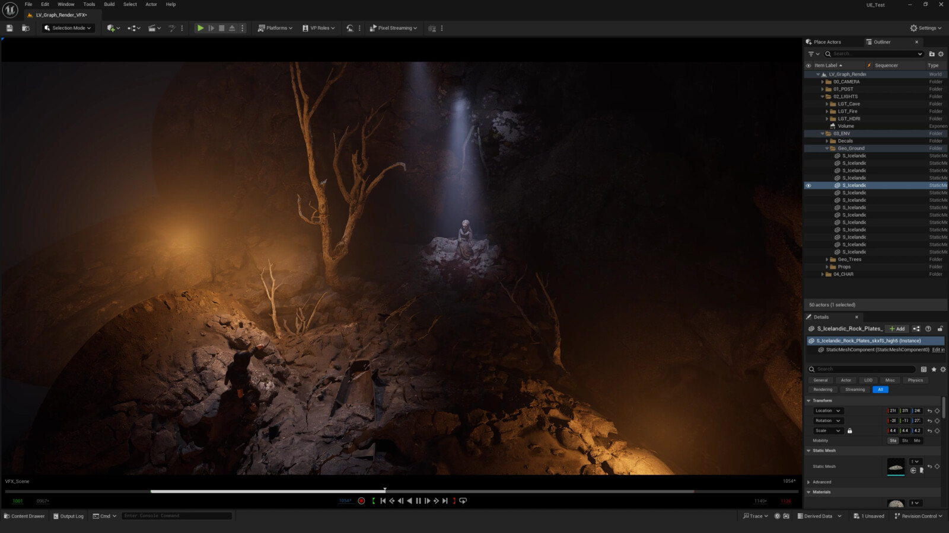
Task: Open the Pixel Streaming dropdown
Action: (393, 28)
